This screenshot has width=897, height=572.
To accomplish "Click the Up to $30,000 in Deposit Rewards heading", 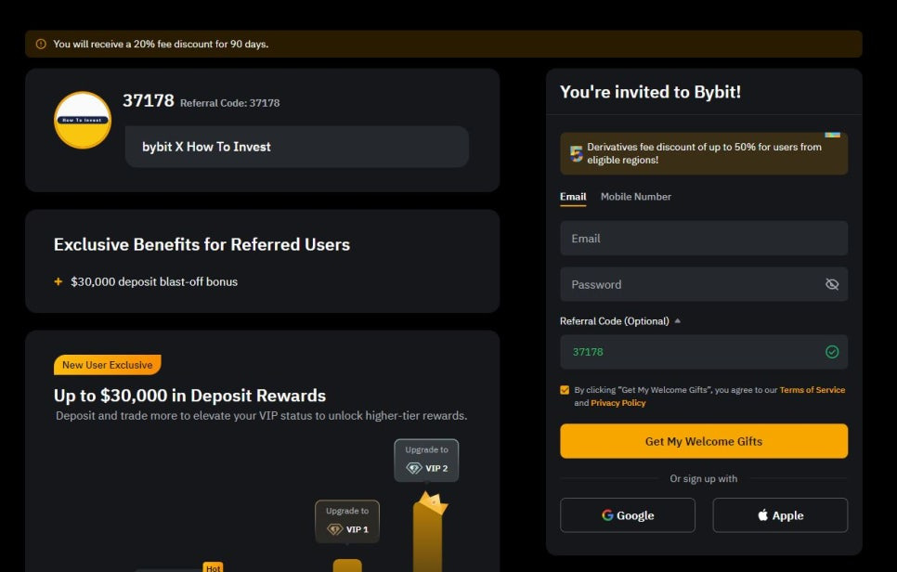I will click(x=190, y=396).
